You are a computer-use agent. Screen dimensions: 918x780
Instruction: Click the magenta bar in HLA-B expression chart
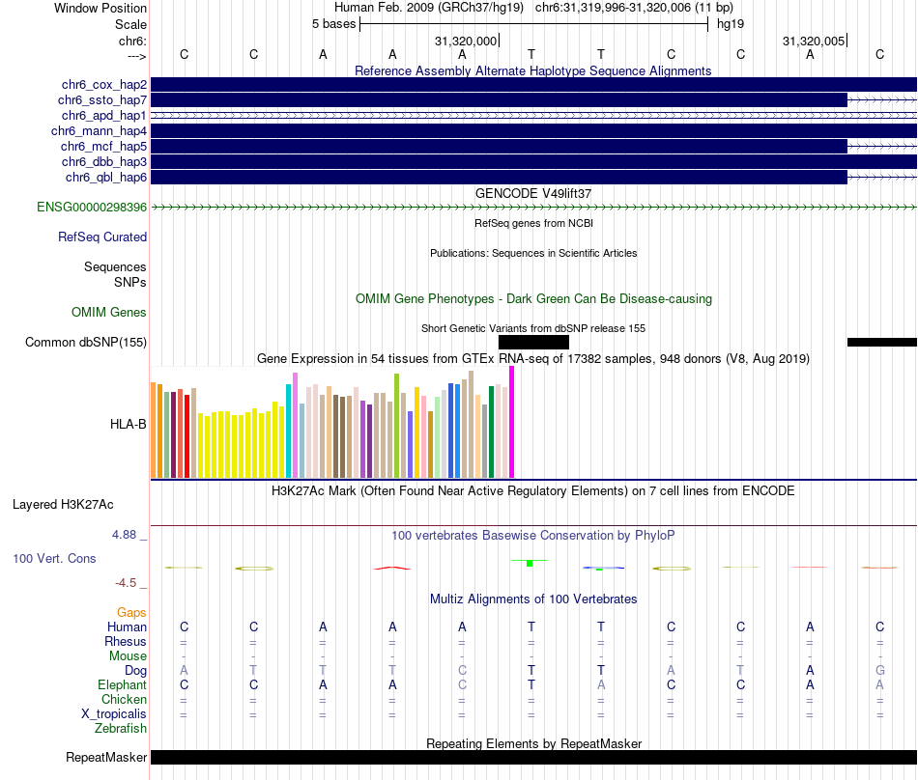pyautogui.click(x=512, y=422)
